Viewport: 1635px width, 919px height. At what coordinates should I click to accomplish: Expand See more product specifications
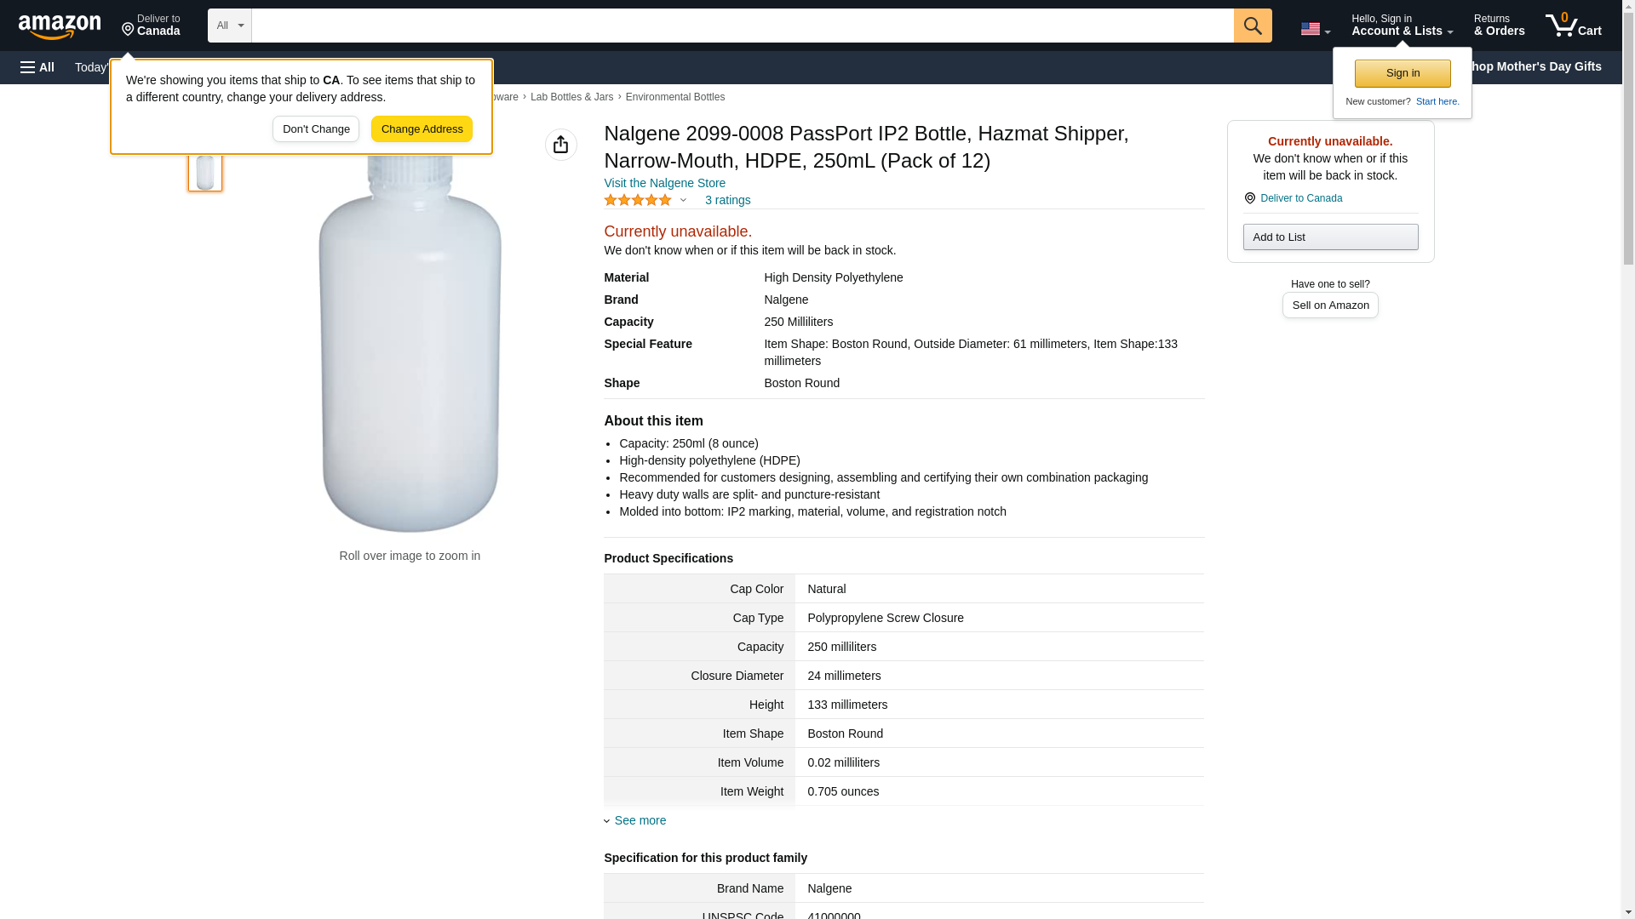[x=640, y=820]
